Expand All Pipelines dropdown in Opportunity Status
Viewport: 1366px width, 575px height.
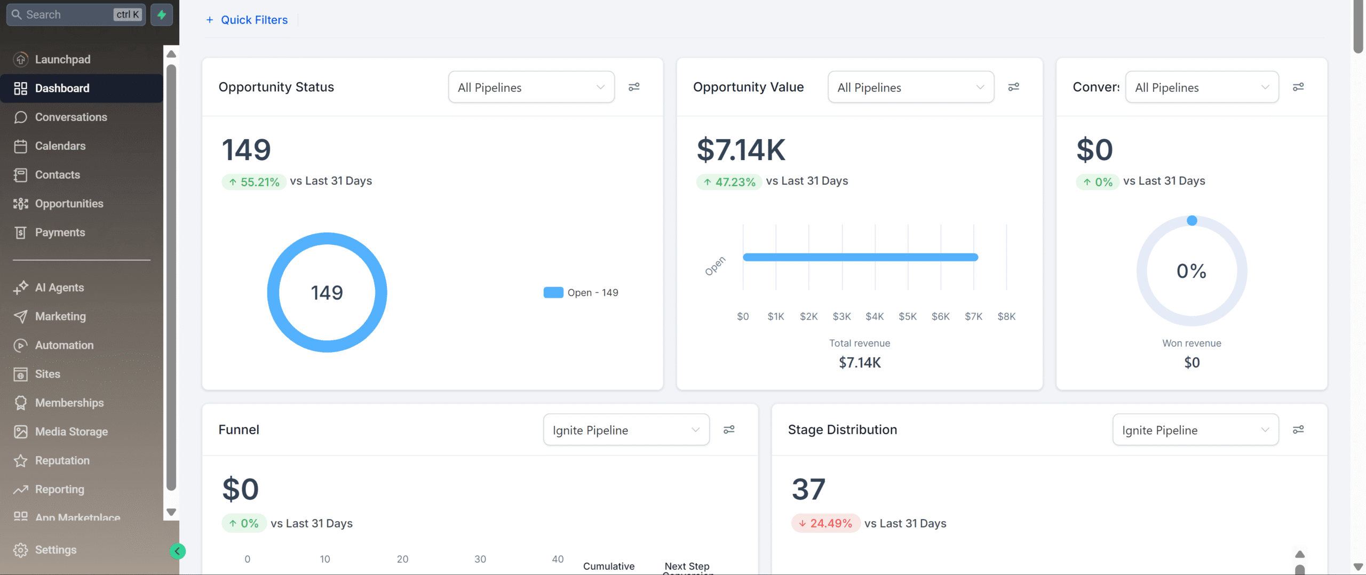[531, 87]
